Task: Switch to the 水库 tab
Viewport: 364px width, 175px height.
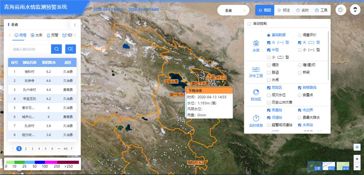Action: click(x=36, y=35)
